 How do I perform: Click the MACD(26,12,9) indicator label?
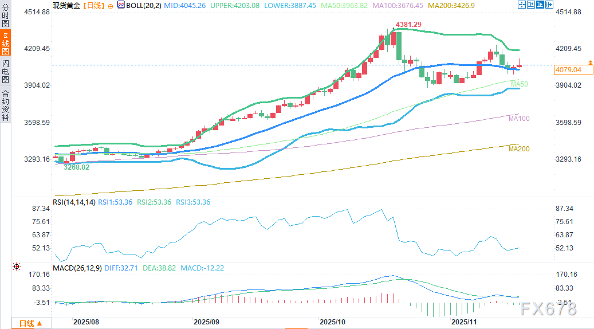(78, 268)
